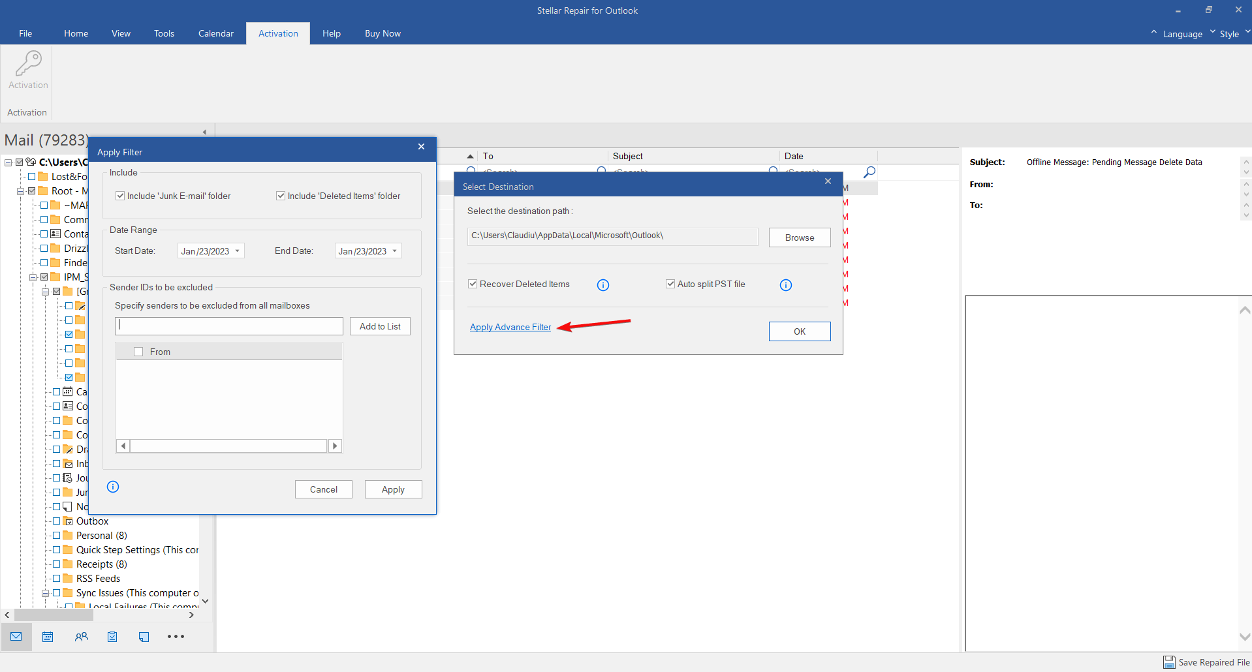Close the Select Destination dialog
This screenshot has height=672, width=1252.
[828, 181]
